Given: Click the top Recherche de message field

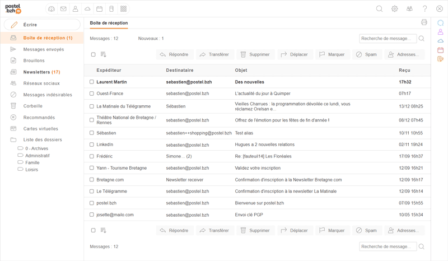Looking at the screenshot, I should (x=388, y=39).
